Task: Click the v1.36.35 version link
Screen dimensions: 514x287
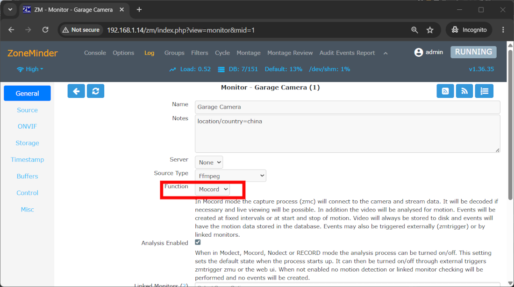Action: click(481, 69)
